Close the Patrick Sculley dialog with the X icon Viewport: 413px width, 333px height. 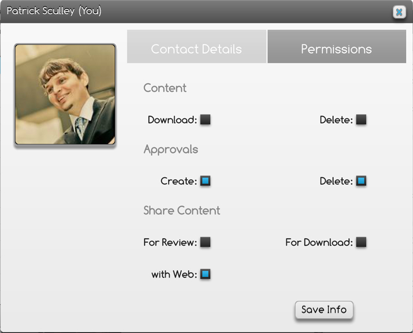[x=399, y=12]
